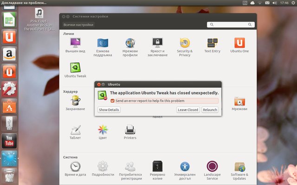
Task: Open Landscape Service settings
Action: (x=212, y=171)
